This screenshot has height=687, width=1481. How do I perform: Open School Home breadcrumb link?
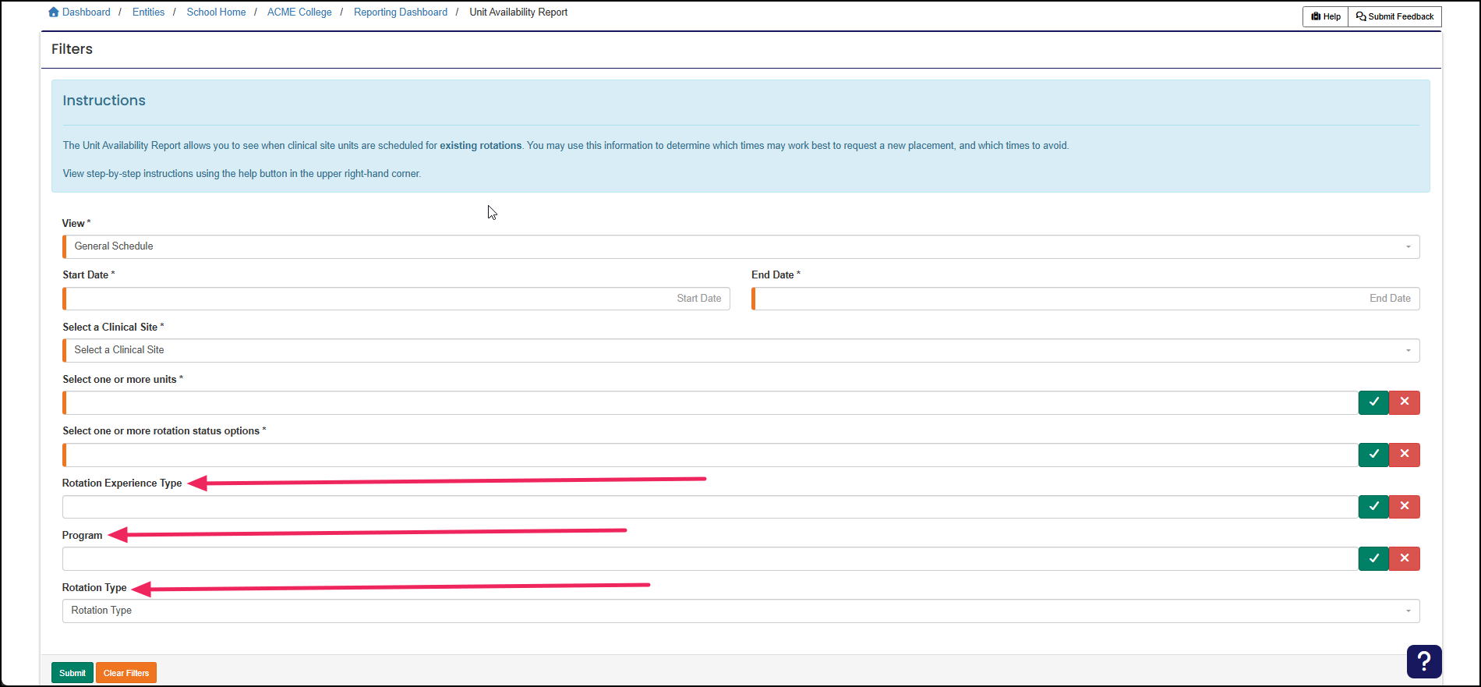click(x=216, y=12)
